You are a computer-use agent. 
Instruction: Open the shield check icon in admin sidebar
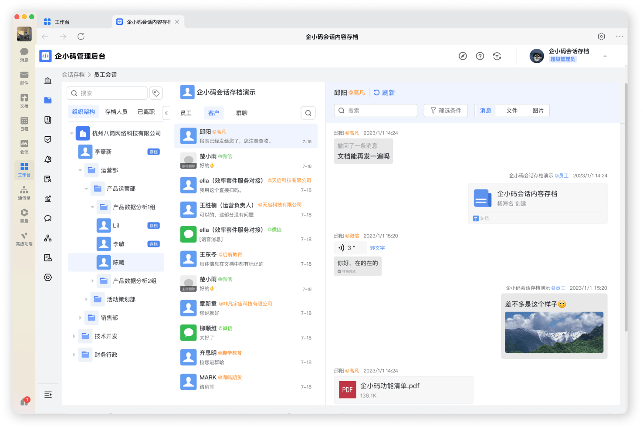pos(48,139)
